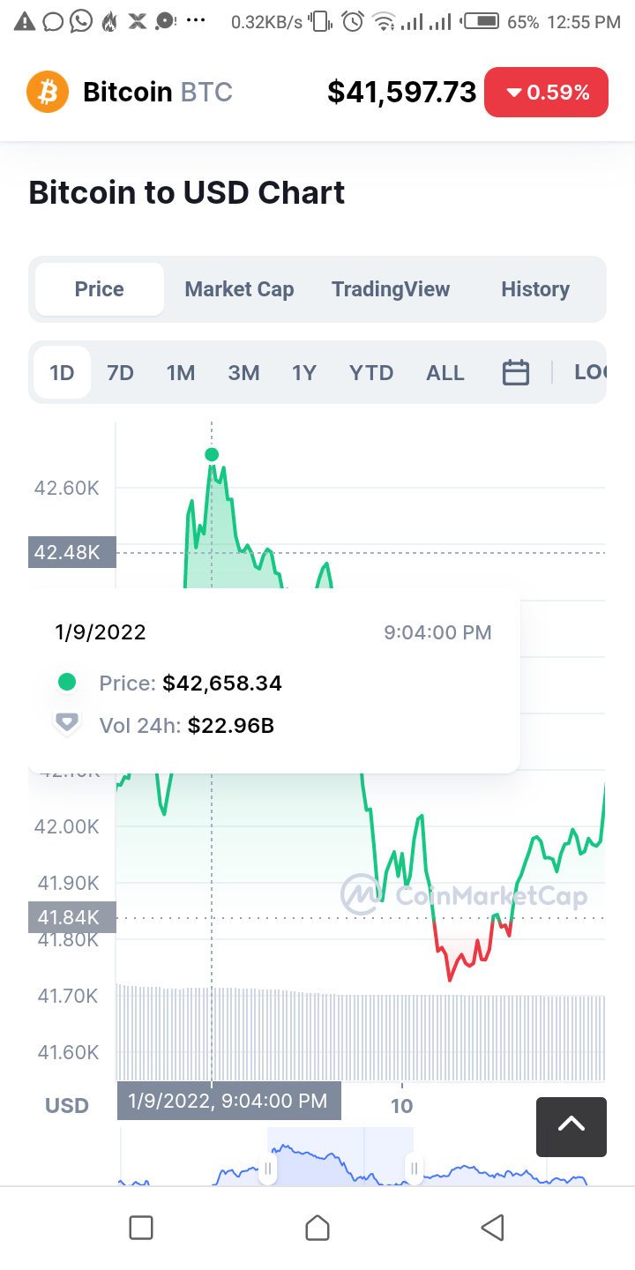Switch chart range to 1Y

[304, 373]
